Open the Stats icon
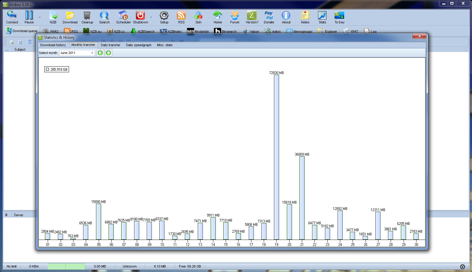 [322, 17]
